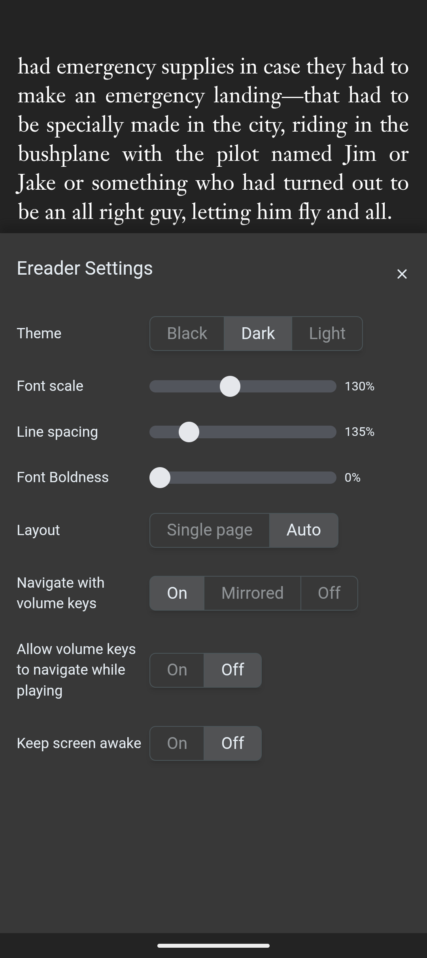Set volume key navigation to On
427x958 pixels.
coord(177,593)
